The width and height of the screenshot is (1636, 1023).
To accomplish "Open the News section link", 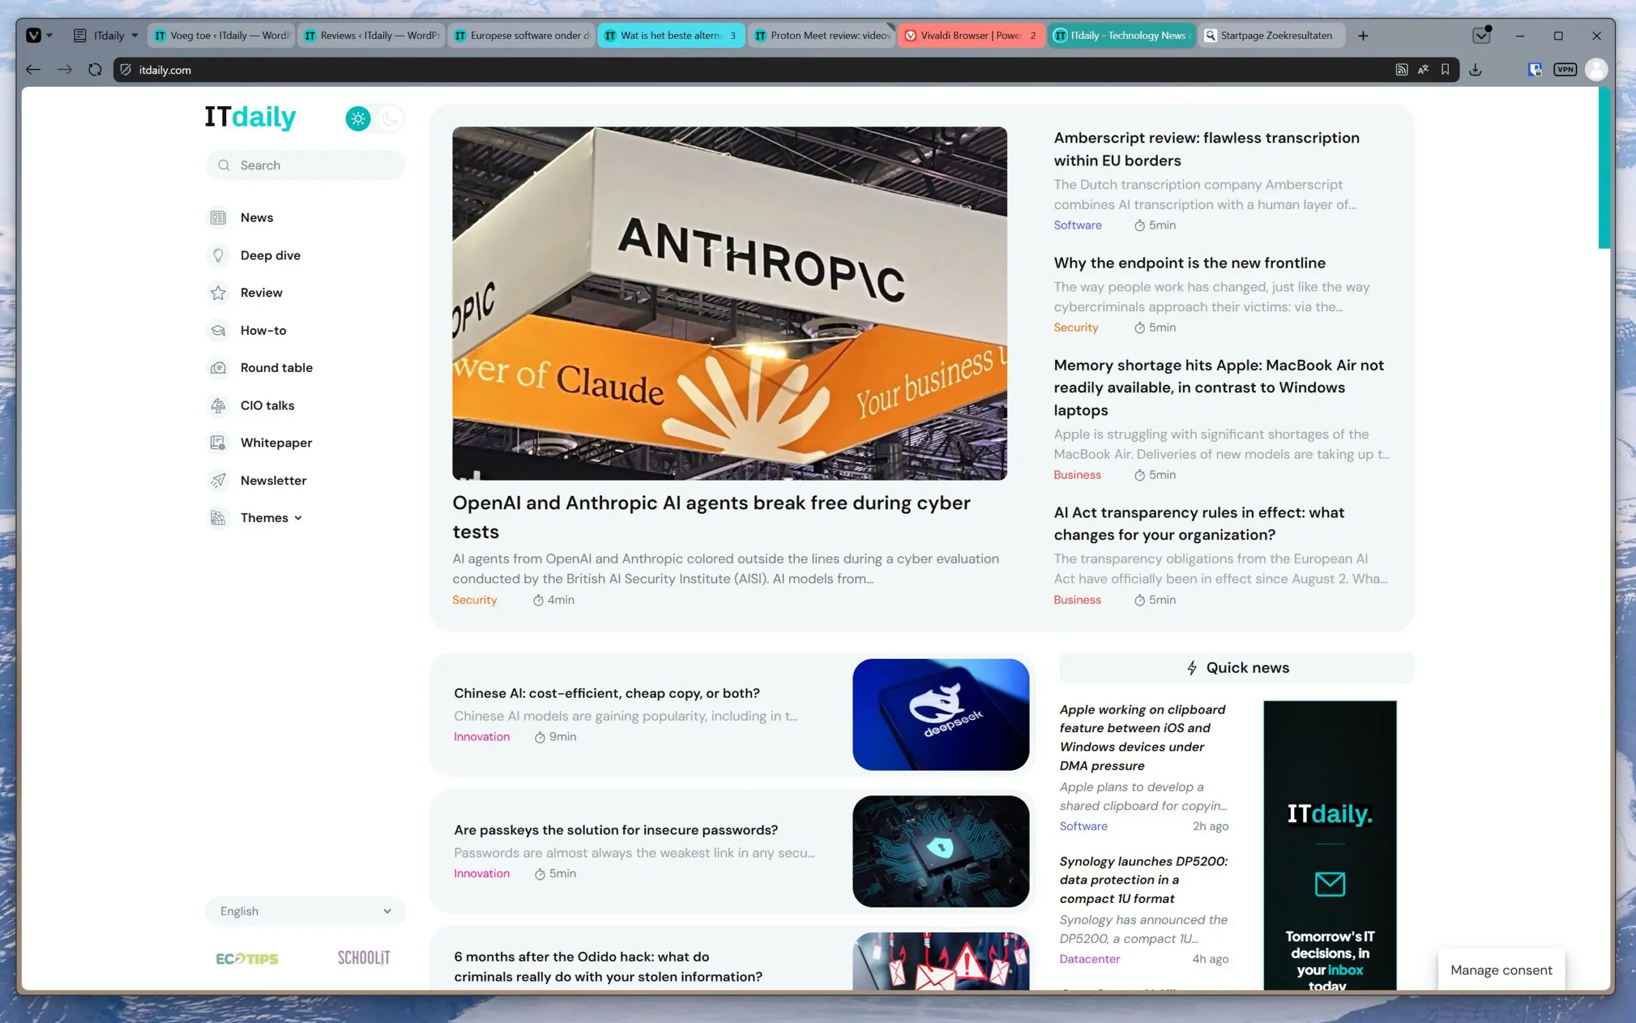I will (257, 218).
